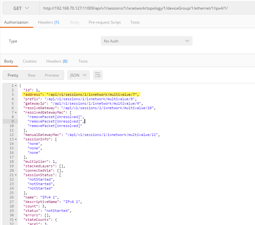The width and height of the screenshot is (255, 225).
Task: Collapse the resolvedGatewayMac array fold arrow
Action: click(16, 113)
